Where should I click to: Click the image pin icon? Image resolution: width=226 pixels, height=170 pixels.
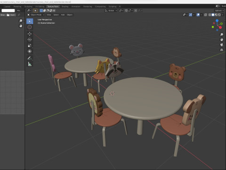pos(19,15)
